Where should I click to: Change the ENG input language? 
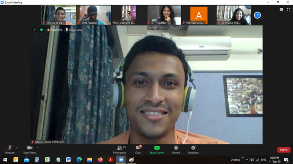click(x=264, y=160)
